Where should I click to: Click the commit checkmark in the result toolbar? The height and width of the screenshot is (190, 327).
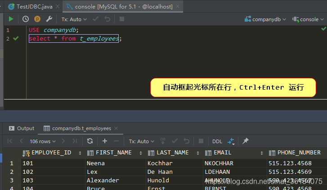coord(175,141)
